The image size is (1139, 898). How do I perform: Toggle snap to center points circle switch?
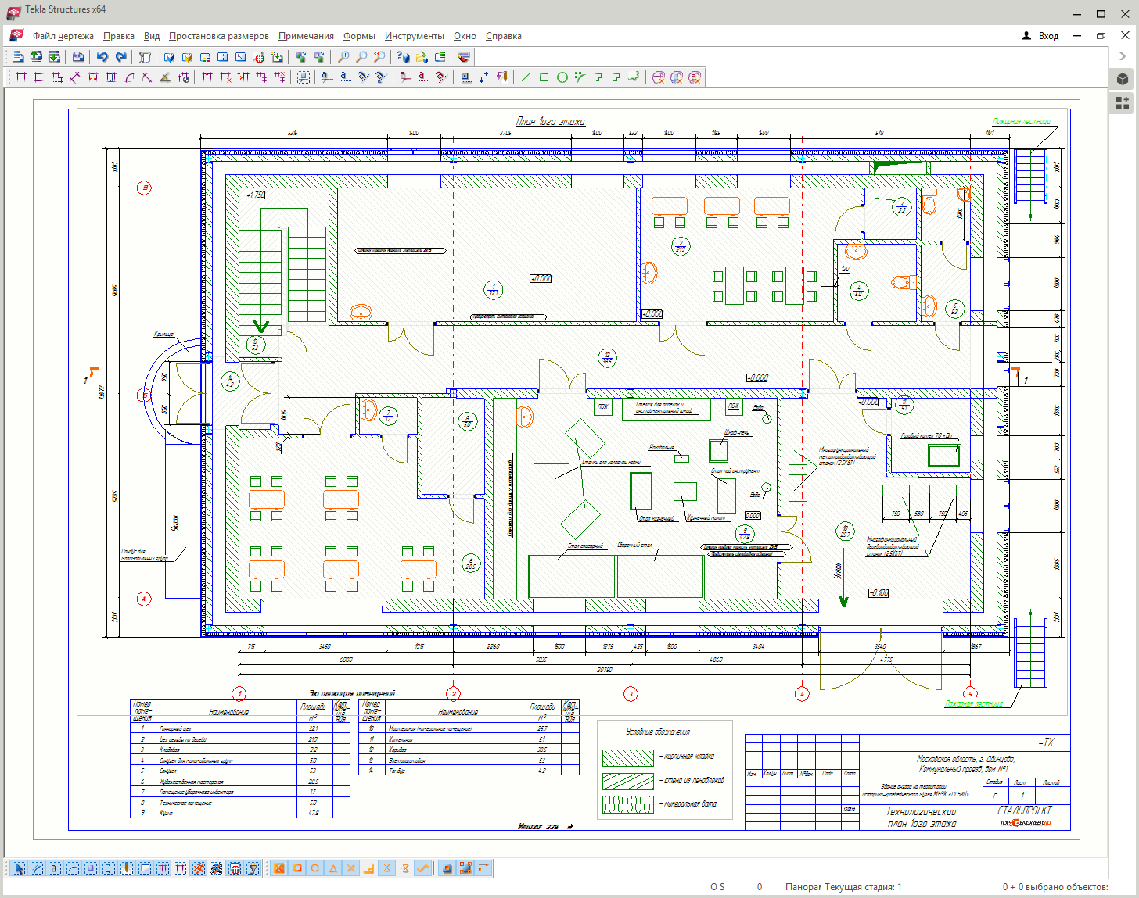pos(314,868)
